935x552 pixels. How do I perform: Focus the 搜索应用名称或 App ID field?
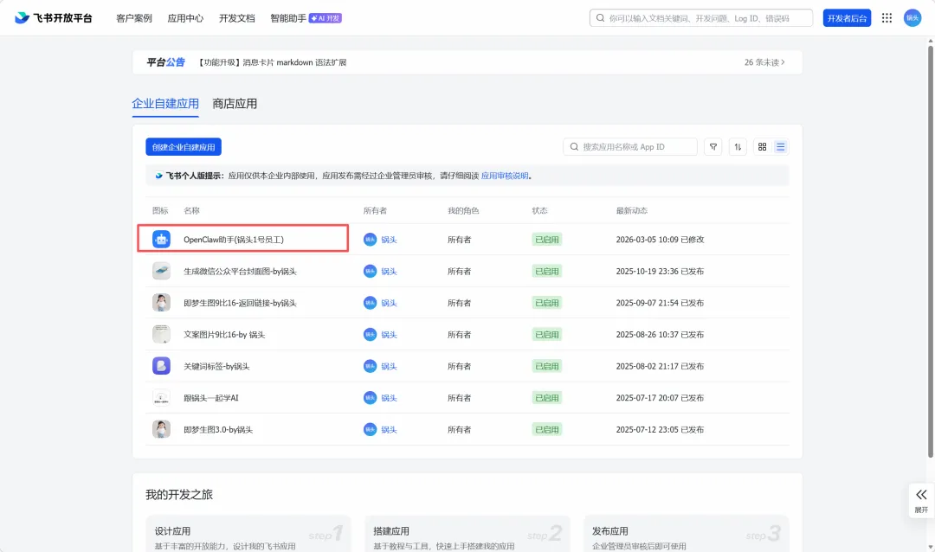630,146
